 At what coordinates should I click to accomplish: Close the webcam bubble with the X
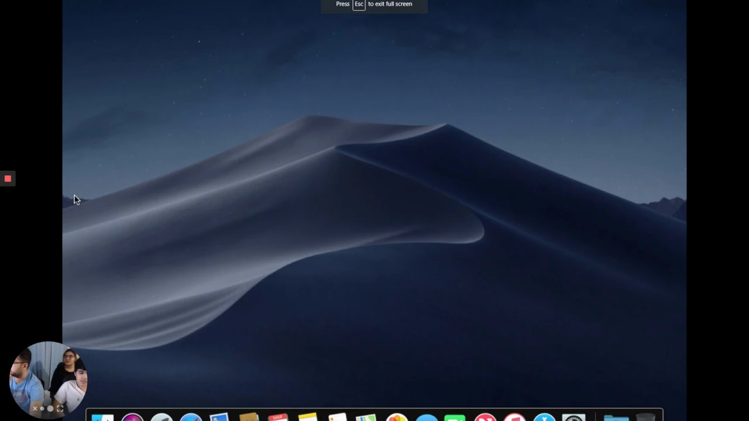pos(35,409)
